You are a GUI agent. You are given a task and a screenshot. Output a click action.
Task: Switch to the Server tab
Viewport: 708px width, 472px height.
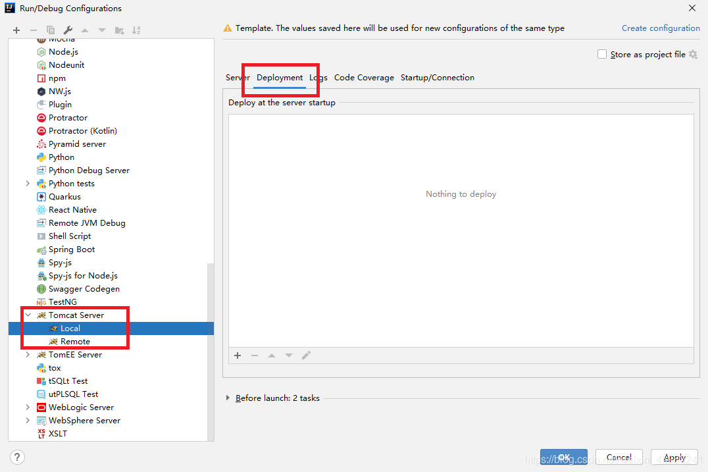coord(238,78)
